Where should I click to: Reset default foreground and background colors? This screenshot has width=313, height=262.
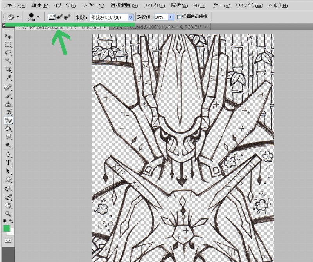(5, 221)
